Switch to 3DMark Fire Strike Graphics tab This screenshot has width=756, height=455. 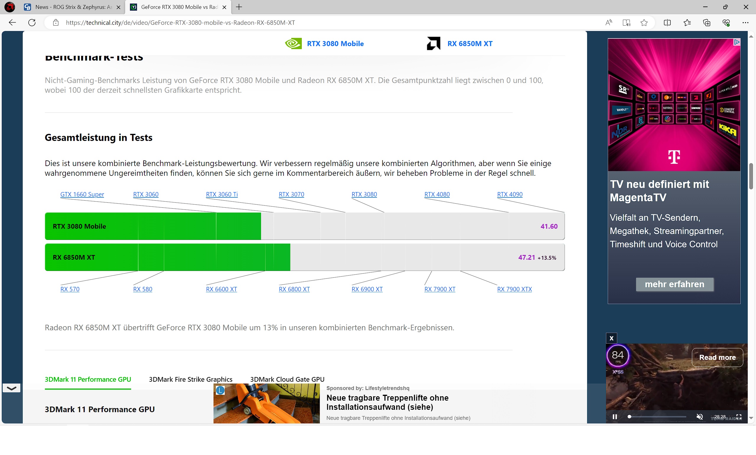[x=190, y=379]
